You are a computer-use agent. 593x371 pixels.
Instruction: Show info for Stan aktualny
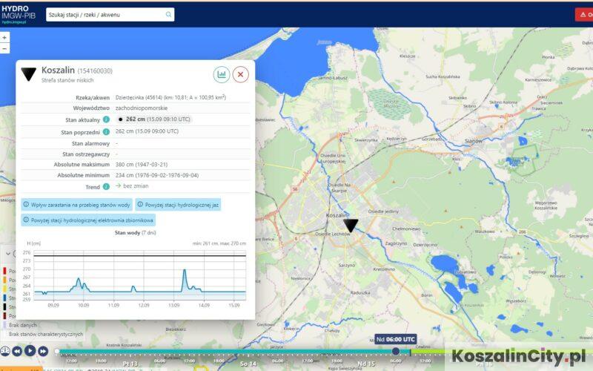click(x=106, y=119)
